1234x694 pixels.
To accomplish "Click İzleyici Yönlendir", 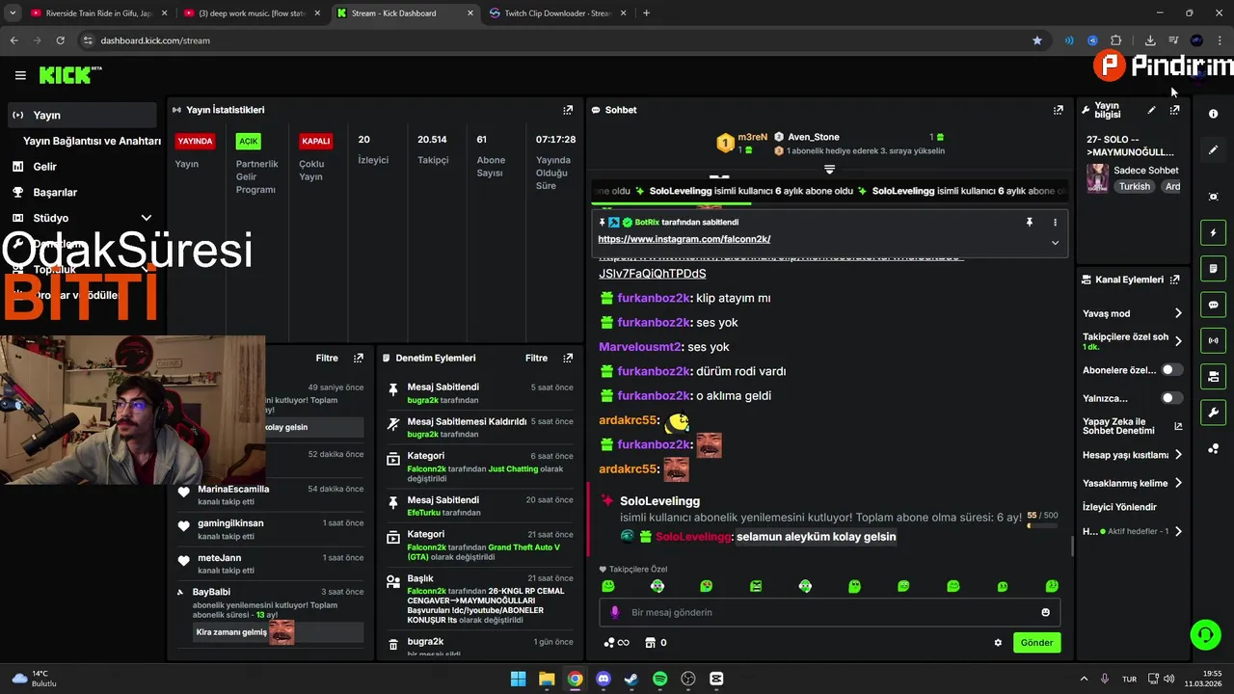I will point(1119,507).
